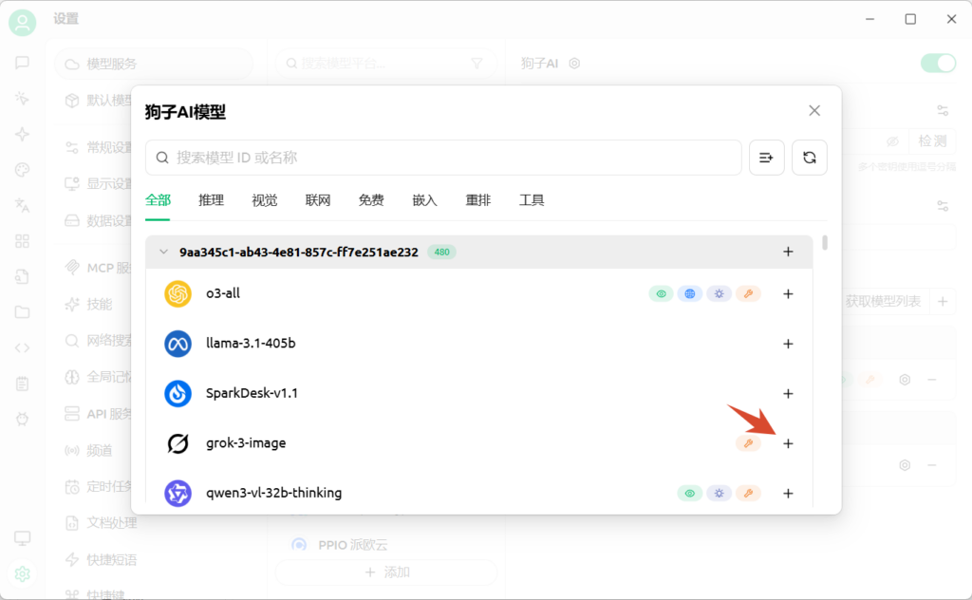The image size is (972, 600).
Task: Add the llama-3.1-405b model with plus
Action: [x=788, y=344]
